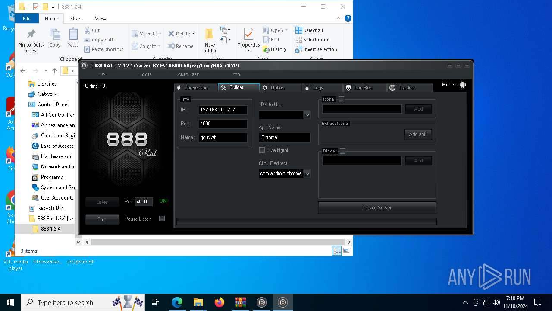Image resolution: width=552 pixels, height=311 pixels.
Task: Switch to the Builder tab
Action: pyautogui.click(x=238, y=87)
